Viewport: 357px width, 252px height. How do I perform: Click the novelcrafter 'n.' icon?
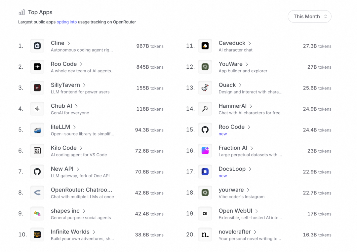205,234
